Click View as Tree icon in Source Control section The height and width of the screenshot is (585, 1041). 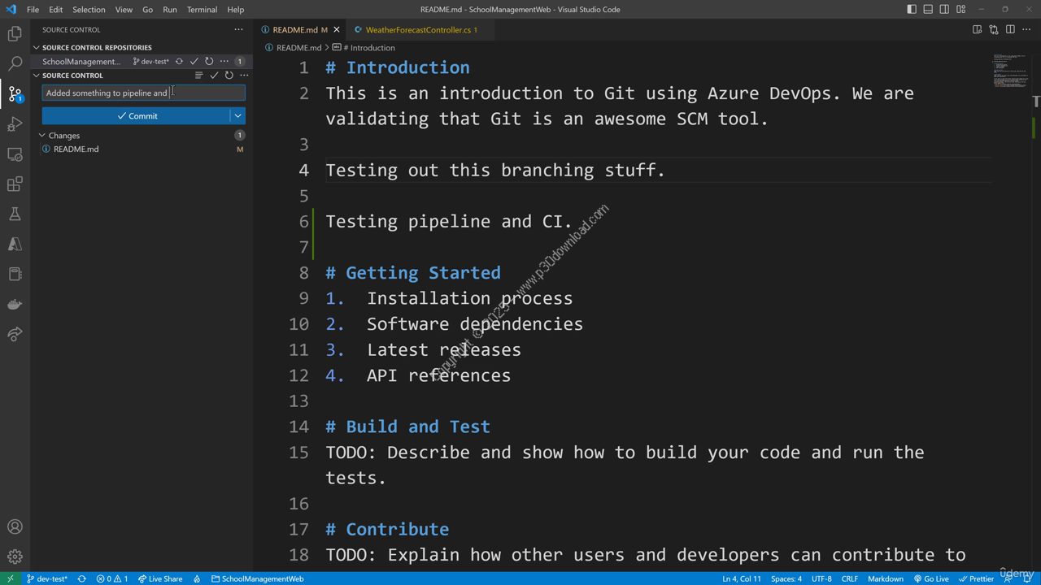pyautogui.click(x=198, y=76)
